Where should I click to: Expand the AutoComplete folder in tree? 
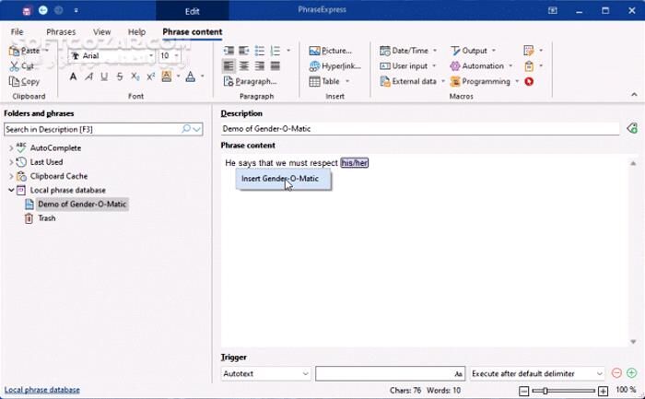(11, 147)
